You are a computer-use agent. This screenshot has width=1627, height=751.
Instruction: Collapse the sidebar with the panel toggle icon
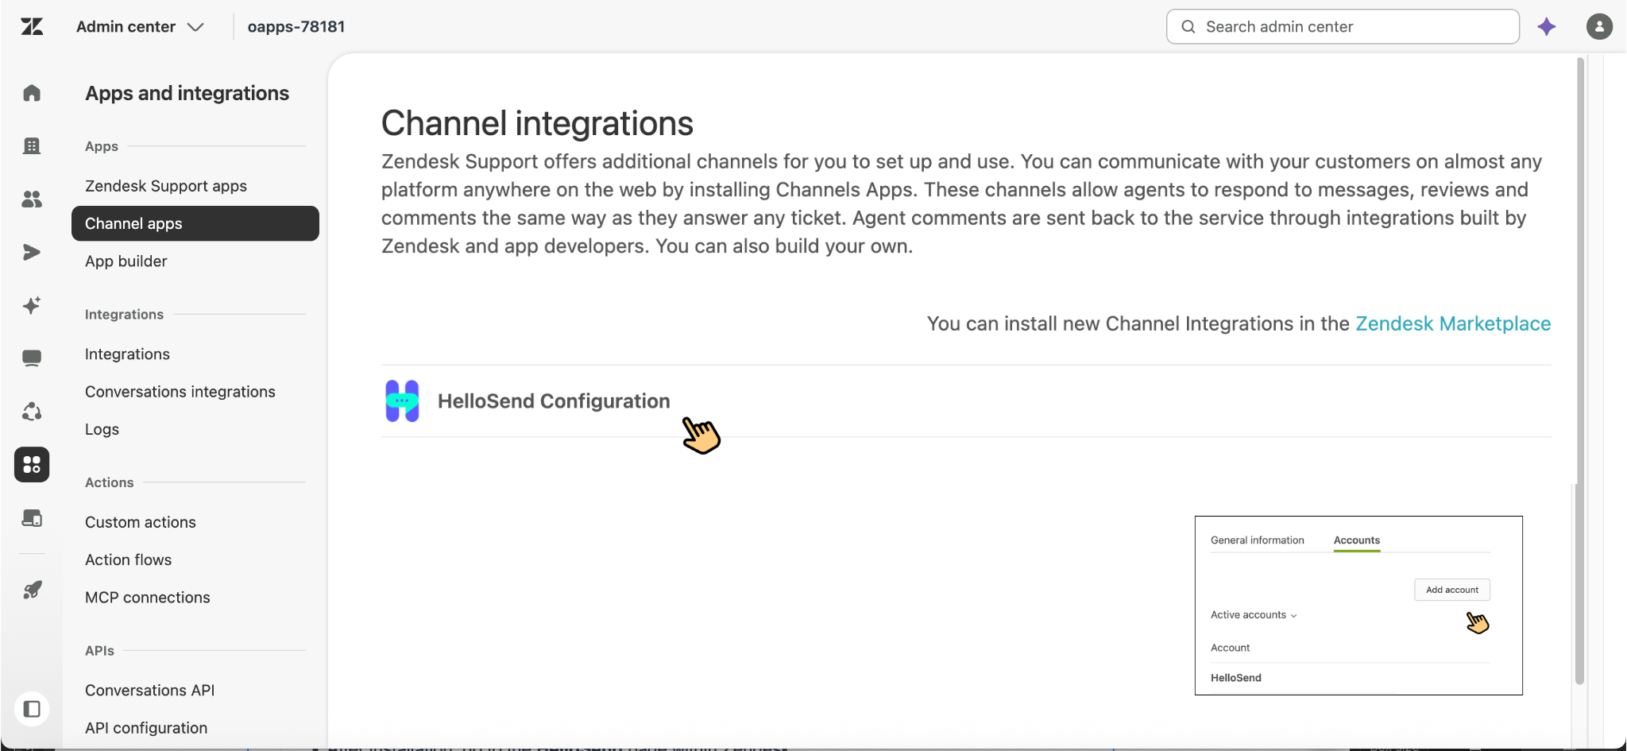pyautogui.click(x=32, y=709)
